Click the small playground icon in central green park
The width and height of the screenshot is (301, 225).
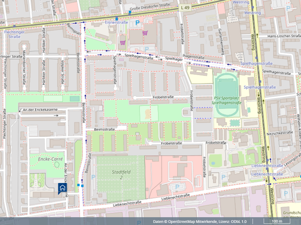pos(147,112)
